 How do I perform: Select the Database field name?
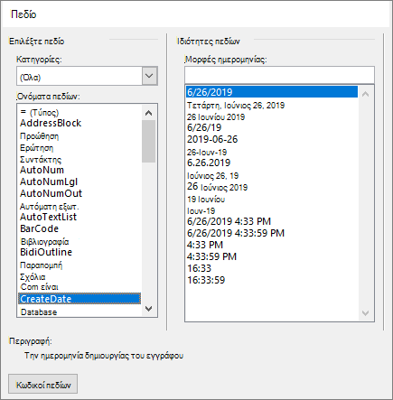[39, 312]
